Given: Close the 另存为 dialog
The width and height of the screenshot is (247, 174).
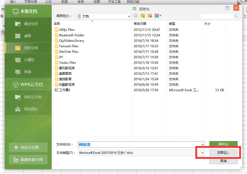Looking at the screenshot, I should (x=236, y=8).
